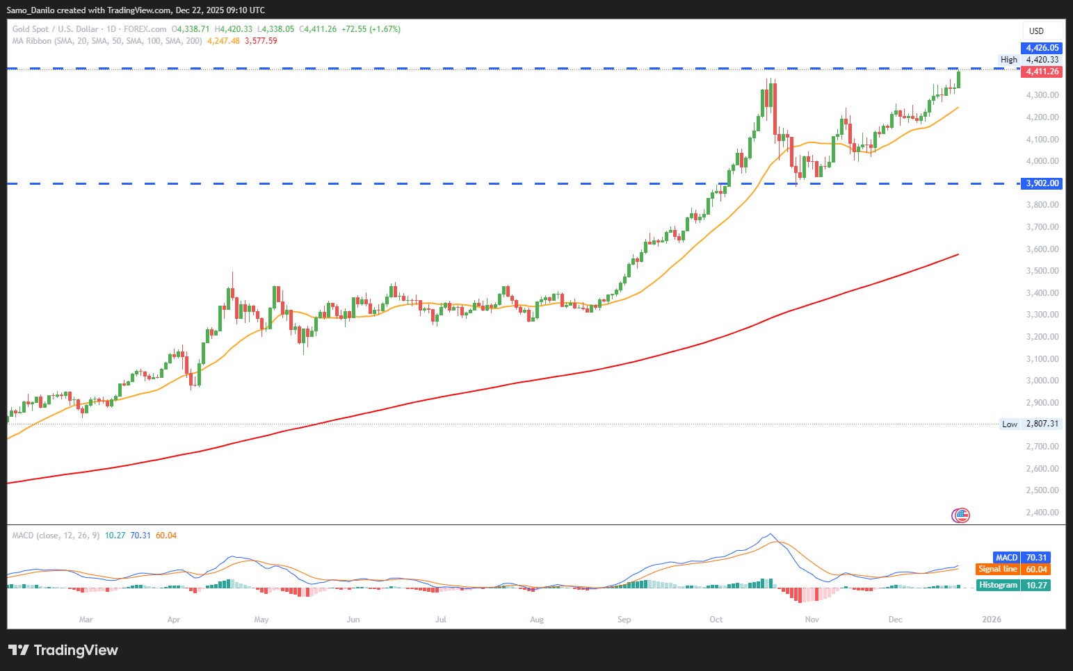Click the green Histogram 10.27 tag
Image resolution: width=1073 pixels, height=671 pixels.
tap(1013, 585)
